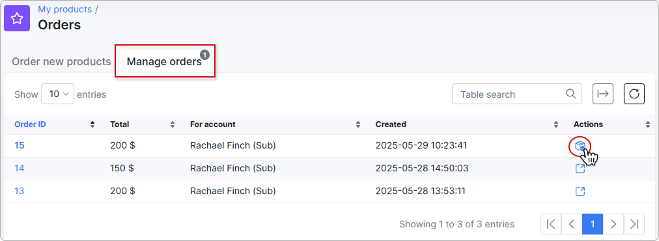Sort table by Created column
Image resolution: width=659 pixels, height=241 pixels.
click(467, 124)
